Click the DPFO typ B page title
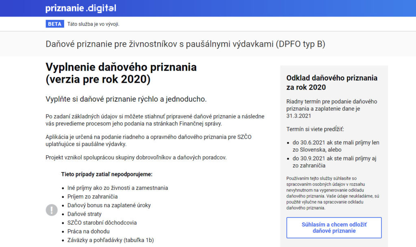This screenshot has width=416, height=247. pos(185,44)
